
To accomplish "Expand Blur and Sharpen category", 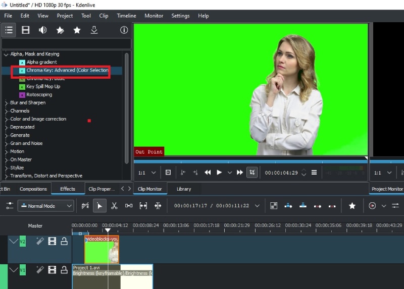I will pos(6,103).
